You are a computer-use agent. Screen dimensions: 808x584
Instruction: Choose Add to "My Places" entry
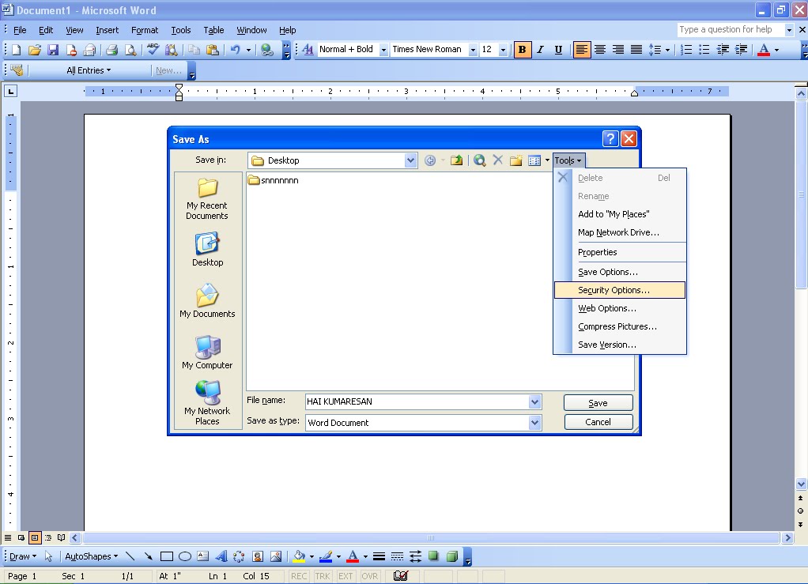point(619,214)
